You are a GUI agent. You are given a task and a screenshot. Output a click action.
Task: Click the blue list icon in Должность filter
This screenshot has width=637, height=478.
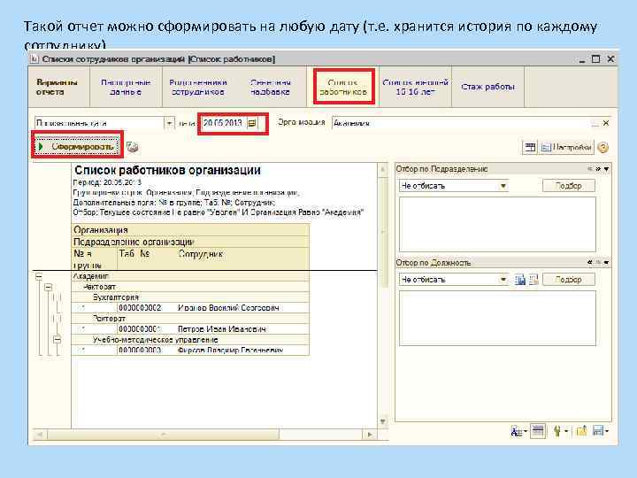520,280
